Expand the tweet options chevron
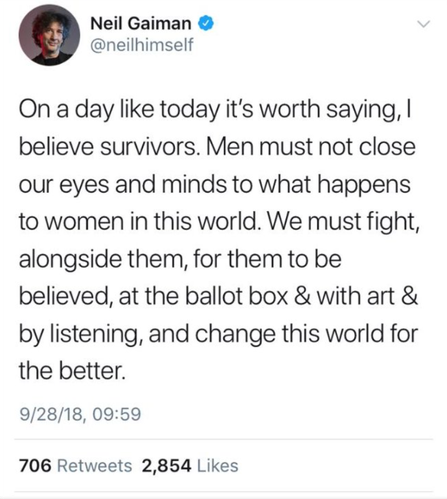Screen dimensions: 447x499 tap(423, 24)
